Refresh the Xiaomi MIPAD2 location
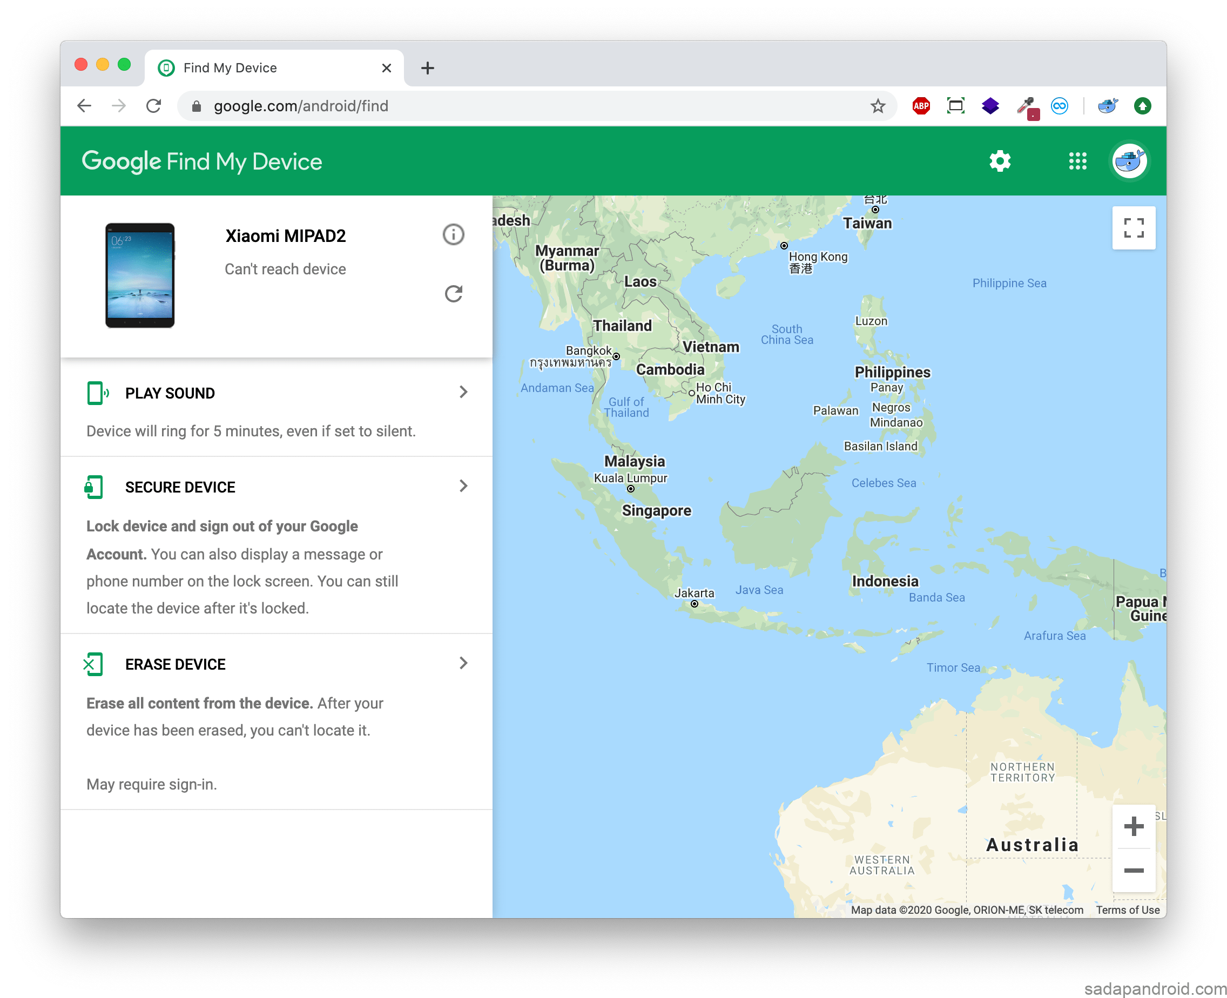This screenshot has width=1227, height=998. (453, 294)
